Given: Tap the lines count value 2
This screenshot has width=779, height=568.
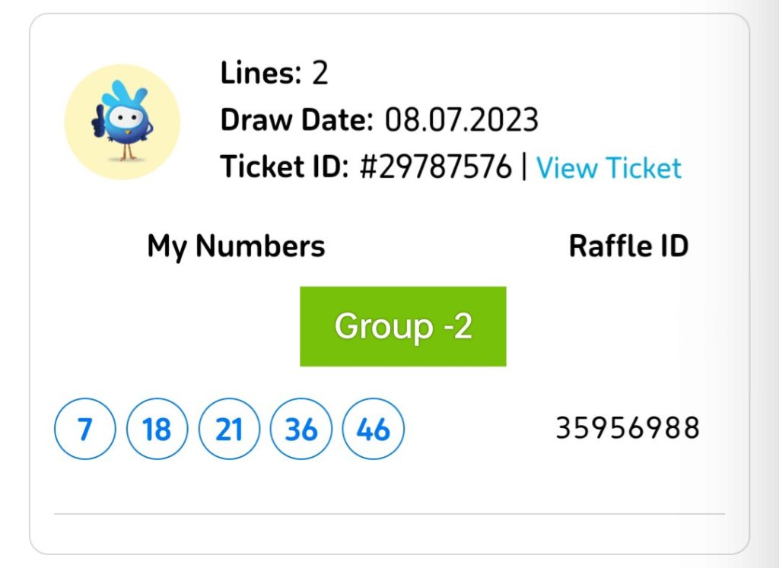Looking at the screenshot, I should pos(320,74).
